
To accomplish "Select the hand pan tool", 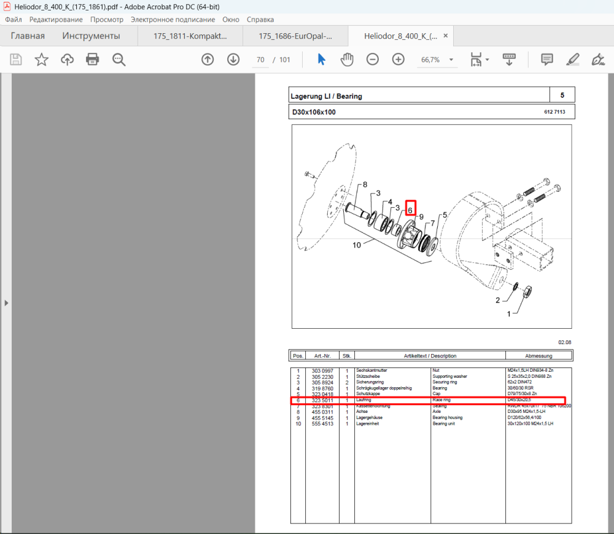I will pos(347,60).
